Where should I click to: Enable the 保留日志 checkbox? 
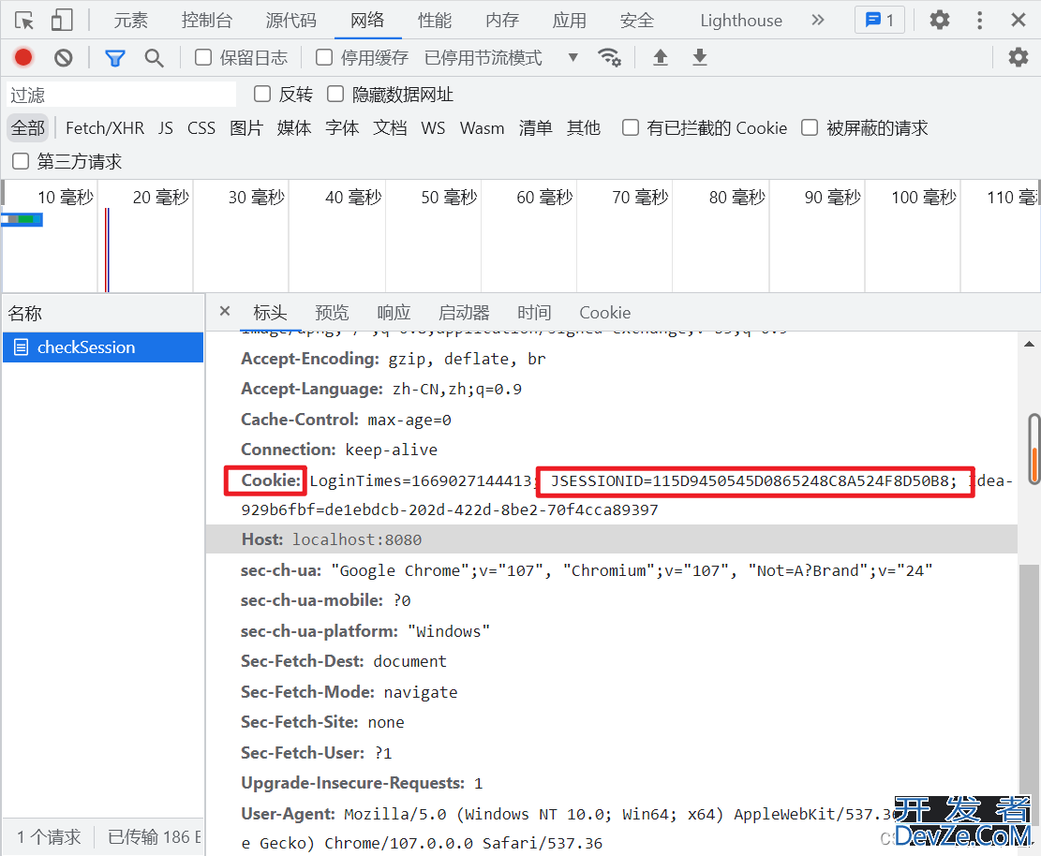pos(203,58)
